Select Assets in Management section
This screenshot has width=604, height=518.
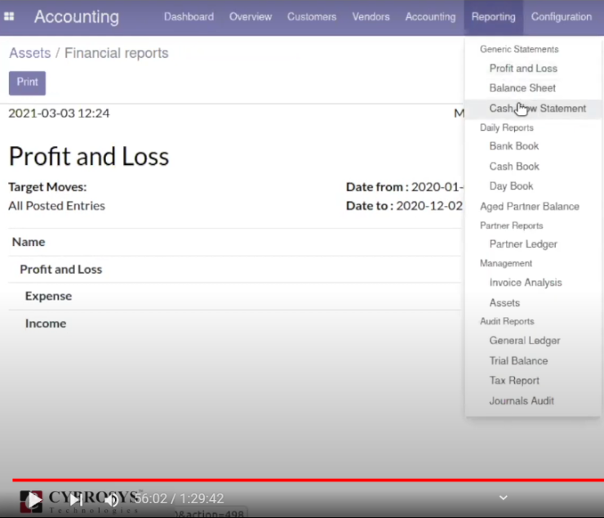(504, 303)
